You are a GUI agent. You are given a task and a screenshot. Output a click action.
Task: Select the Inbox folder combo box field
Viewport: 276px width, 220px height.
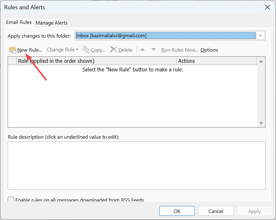[165, 36]
